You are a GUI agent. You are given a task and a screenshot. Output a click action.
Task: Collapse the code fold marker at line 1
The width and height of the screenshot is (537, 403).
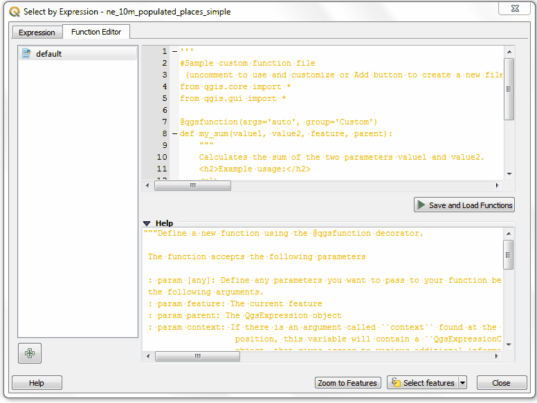point(174,52)
